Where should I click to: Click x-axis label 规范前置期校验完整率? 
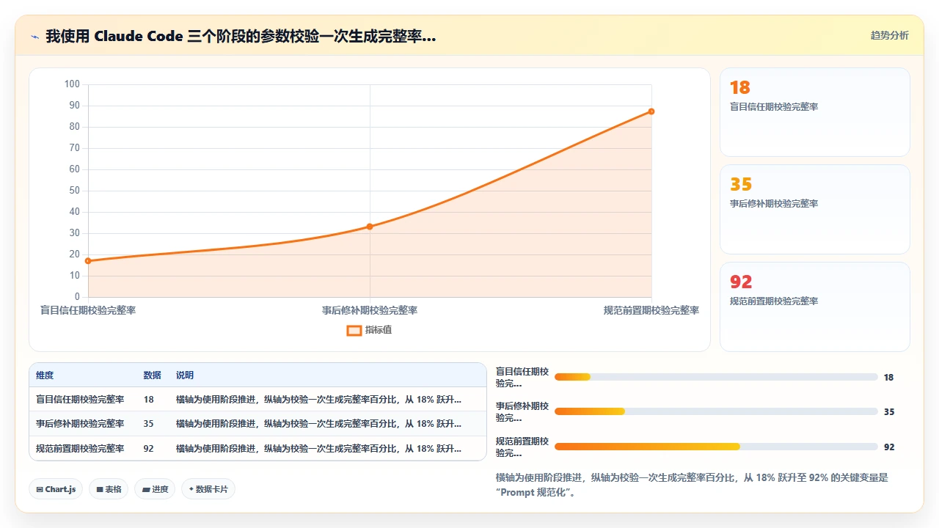pyautogui.click(x=651, y=311)
